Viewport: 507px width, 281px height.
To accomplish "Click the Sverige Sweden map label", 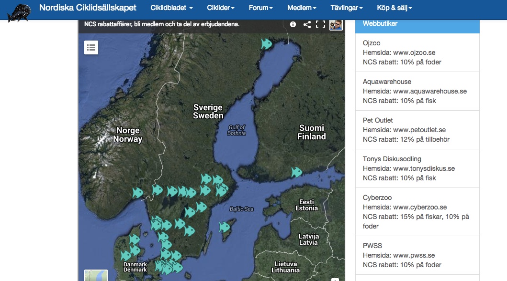I will click(208, 112).
